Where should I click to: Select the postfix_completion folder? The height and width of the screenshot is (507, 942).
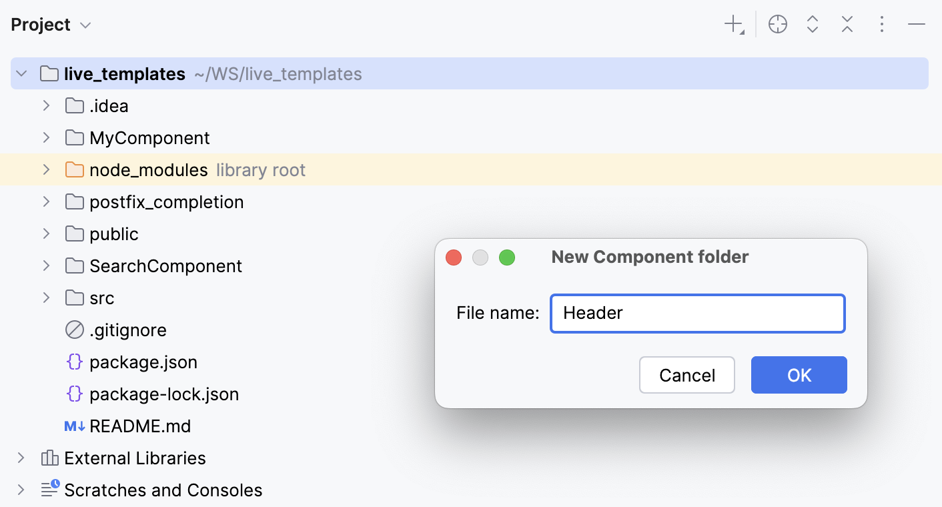[x=166, y=201]
